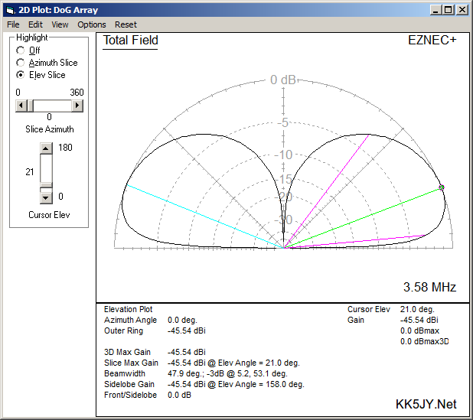Screen dimensions: 473x420
Task: Click the Azimuth Angle value '0.0 deg.'
Action: [182, 320]
